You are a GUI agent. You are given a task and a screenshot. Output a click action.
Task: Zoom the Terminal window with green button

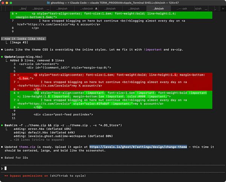(x=11, y=3)
